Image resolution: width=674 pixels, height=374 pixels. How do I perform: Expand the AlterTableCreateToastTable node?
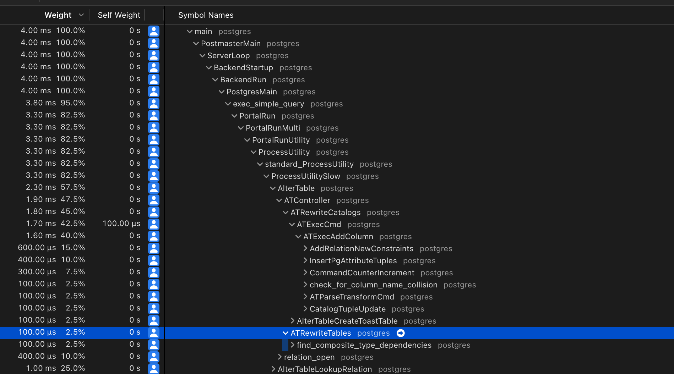(292, 321)
